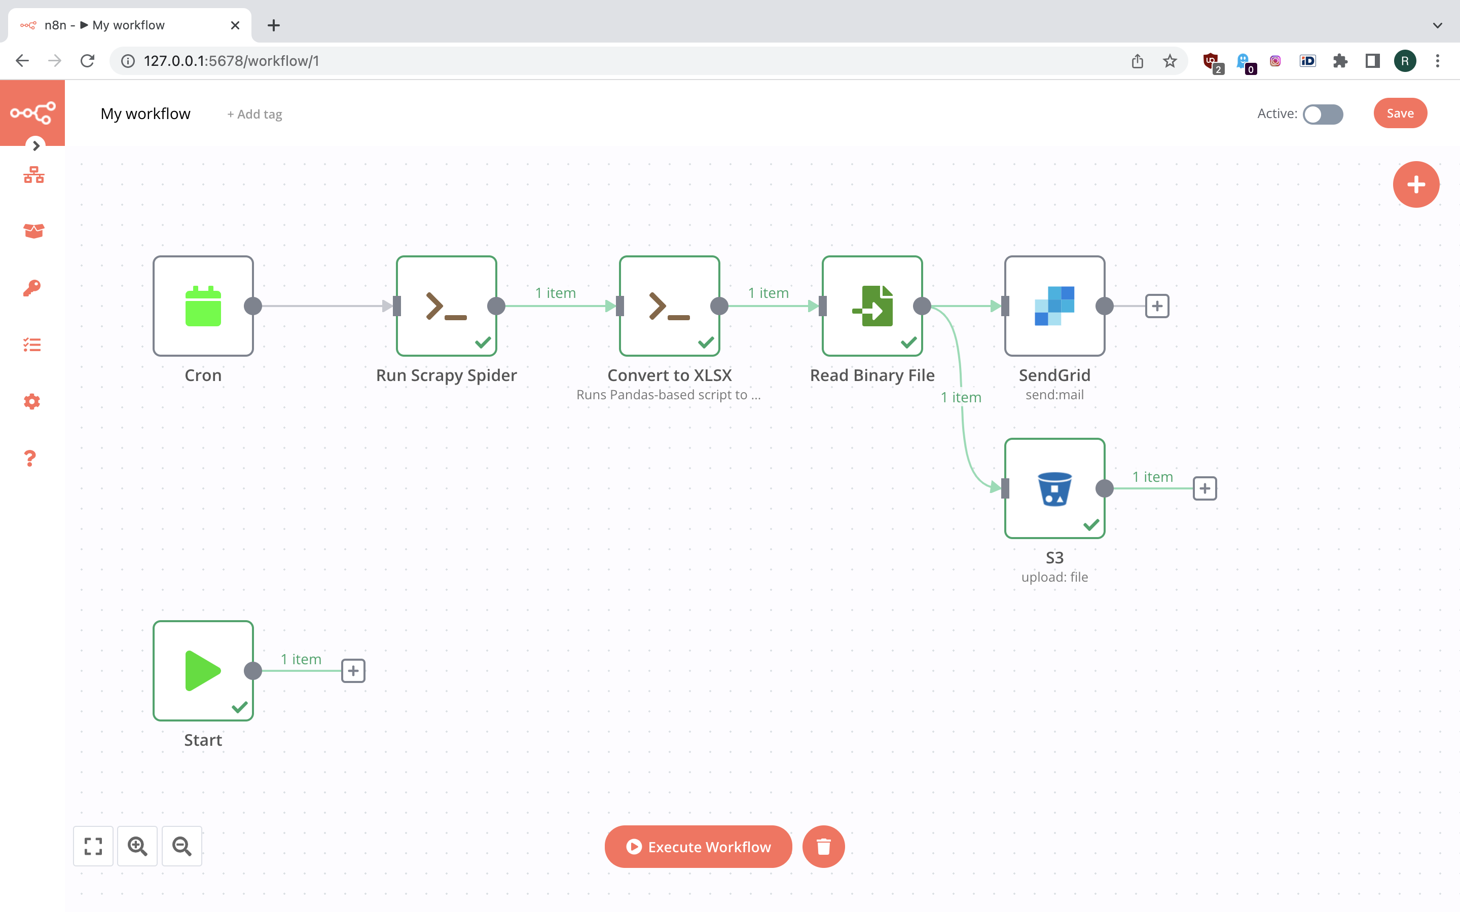Click the add node plus button
The width and height of the screenshot is (1460, 912).
[1416, 184]
